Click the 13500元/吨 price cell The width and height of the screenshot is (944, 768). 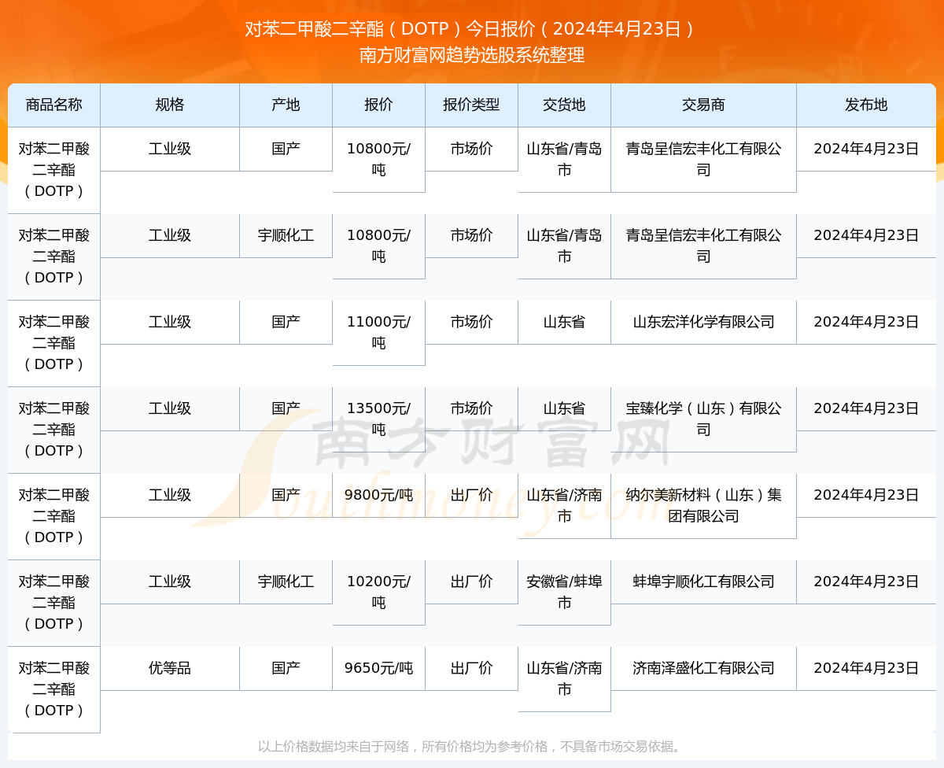point(378,419)
